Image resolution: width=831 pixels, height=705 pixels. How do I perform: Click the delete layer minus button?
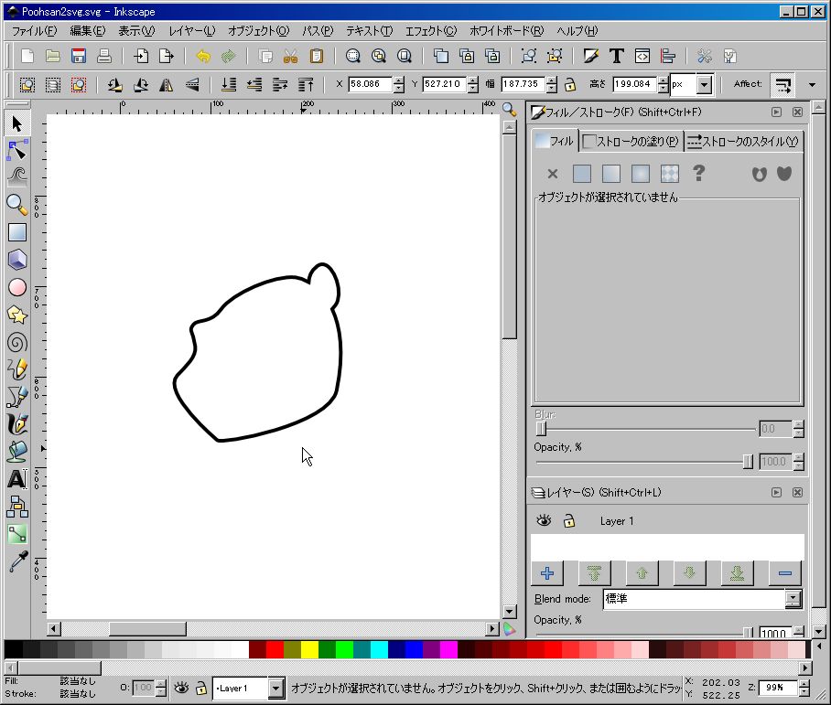[784, 573]
